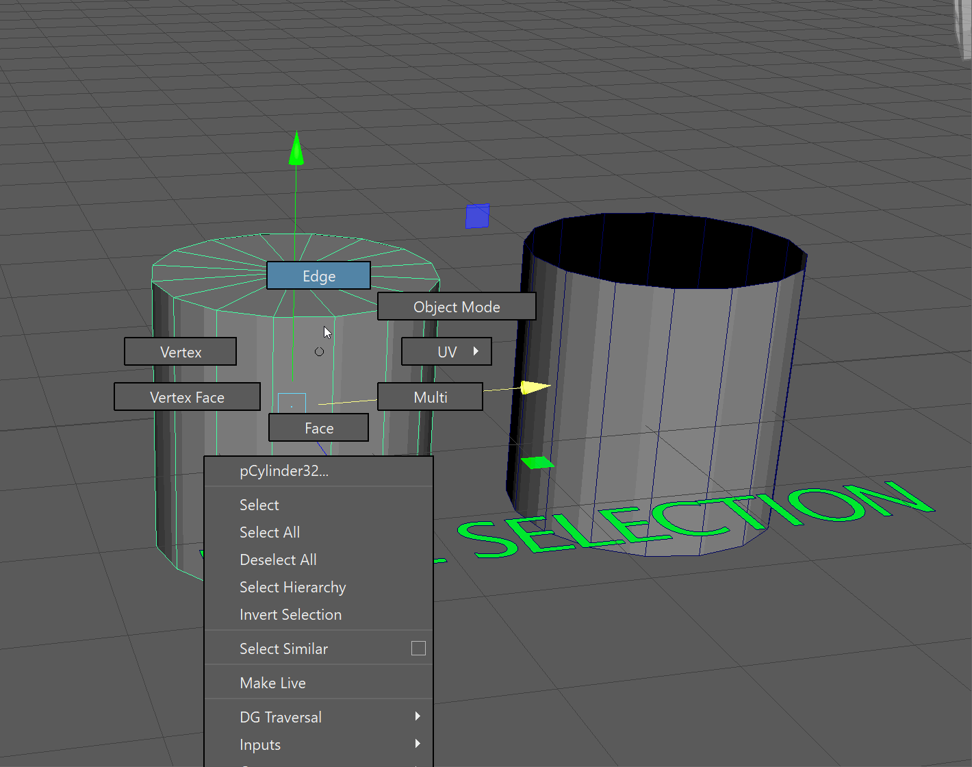Choose Make Live from the menu
The width and height of the screenshot is (972, 767).
(272, 683)
